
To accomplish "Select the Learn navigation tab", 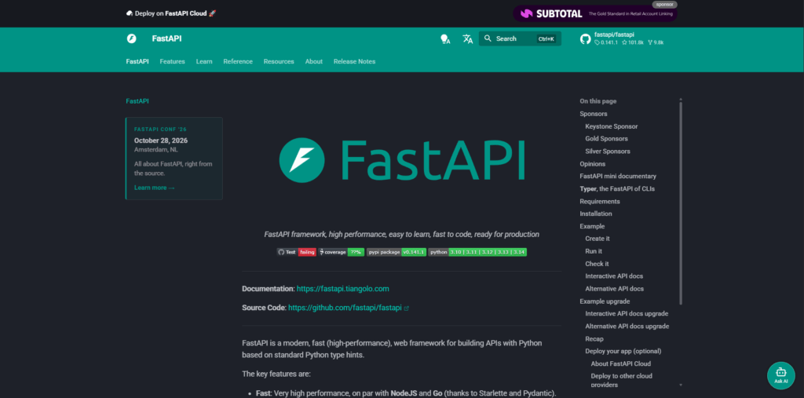I will coord(204,61).
